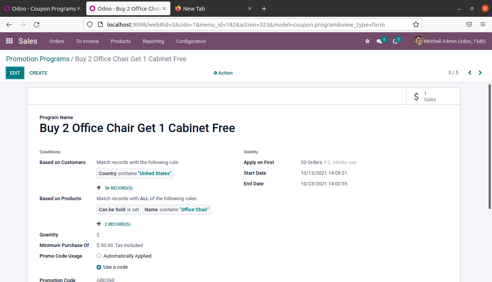492x282 pixels.
Task: Open the 2 RECORD(S) link
Action: (x=117, y=224)
